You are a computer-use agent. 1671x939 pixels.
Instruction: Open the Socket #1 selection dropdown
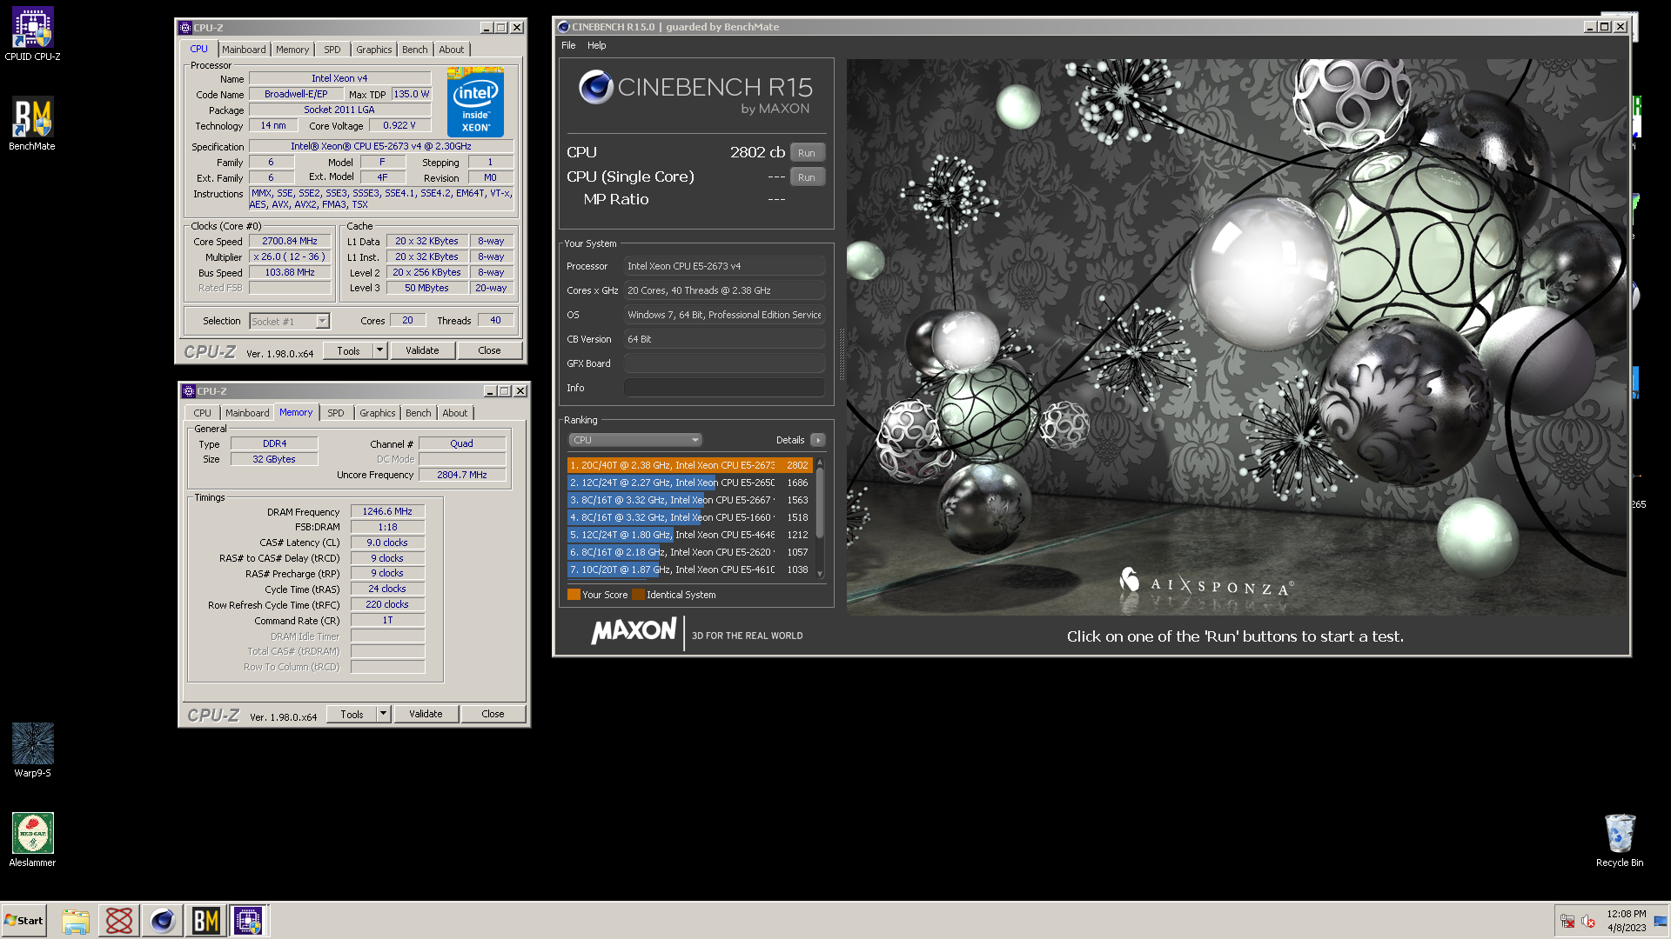[289, 322]
